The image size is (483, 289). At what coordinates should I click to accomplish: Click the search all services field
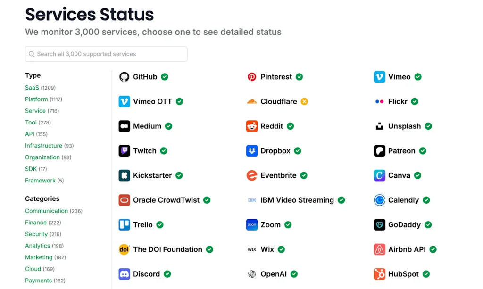pyautogui.click(x=106, y=54)
